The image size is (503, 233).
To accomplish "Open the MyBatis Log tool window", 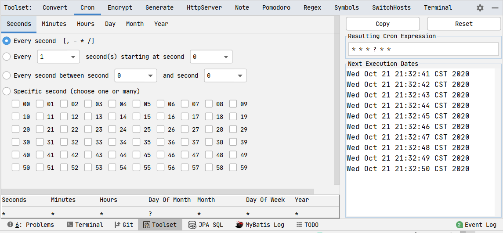I will point(260,225).
